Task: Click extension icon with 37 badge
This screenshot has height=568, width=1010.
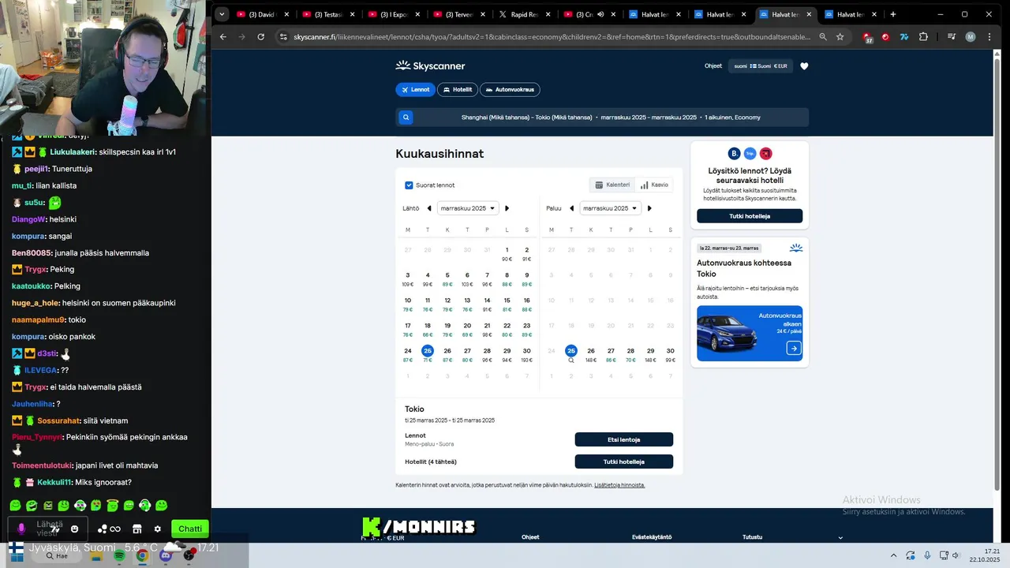Action: [x=867, y=36]
